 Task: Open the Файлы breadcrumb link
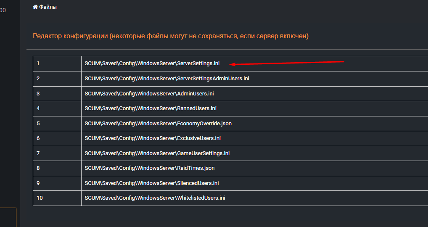48,7
